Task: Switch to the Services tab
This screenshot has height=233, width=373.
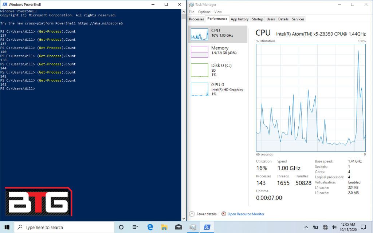Action: coord(298,19)
